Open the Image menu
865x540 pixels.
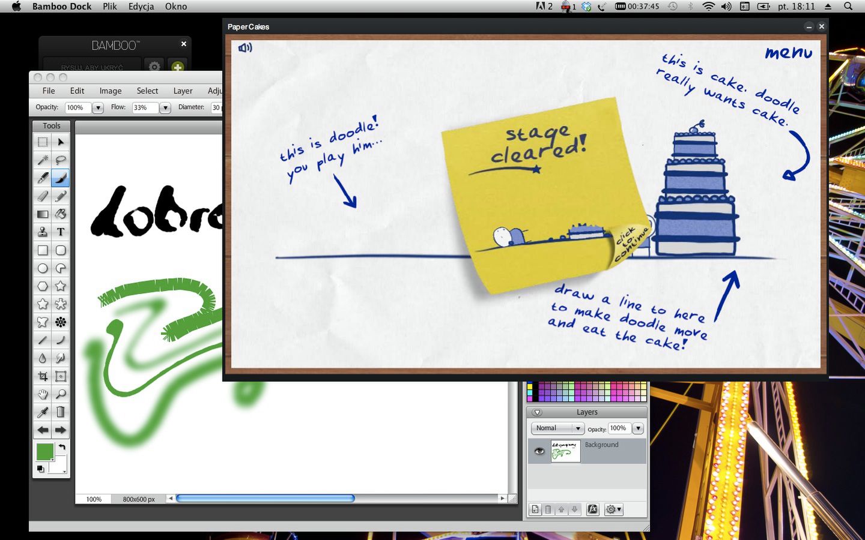(111, 91)
